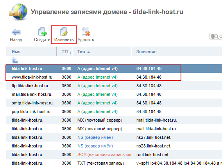Click the Удалить delete record icon
222x167 pixels.
click(86, 31)
